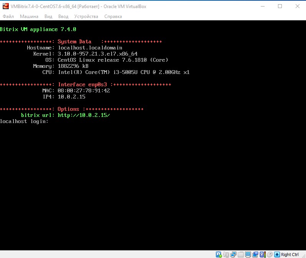This screenshot has height=258, width=306.
Task: Click the shared folders status icon
Action: 241,255
